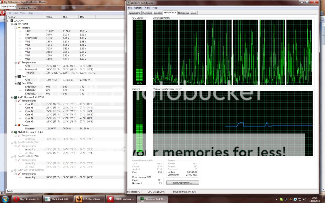Open the View menu in Hardware Monitor
The width and height of the screenshot is (325, 203).
click(23, 13)
